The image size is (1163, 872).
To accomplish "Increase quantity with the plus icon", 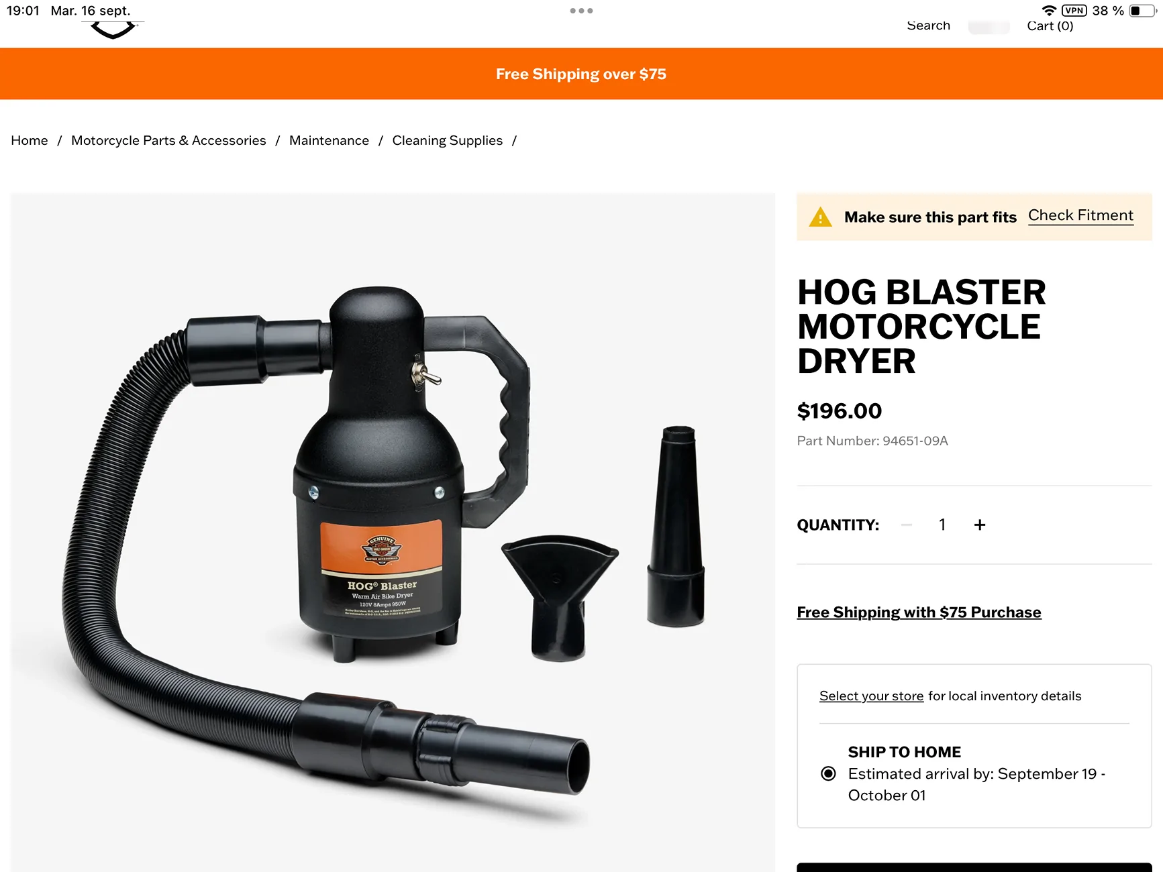I will (x=980, y=525).
